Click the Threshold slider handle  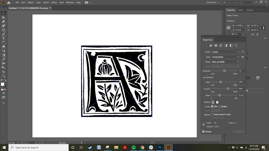[224, 71]
